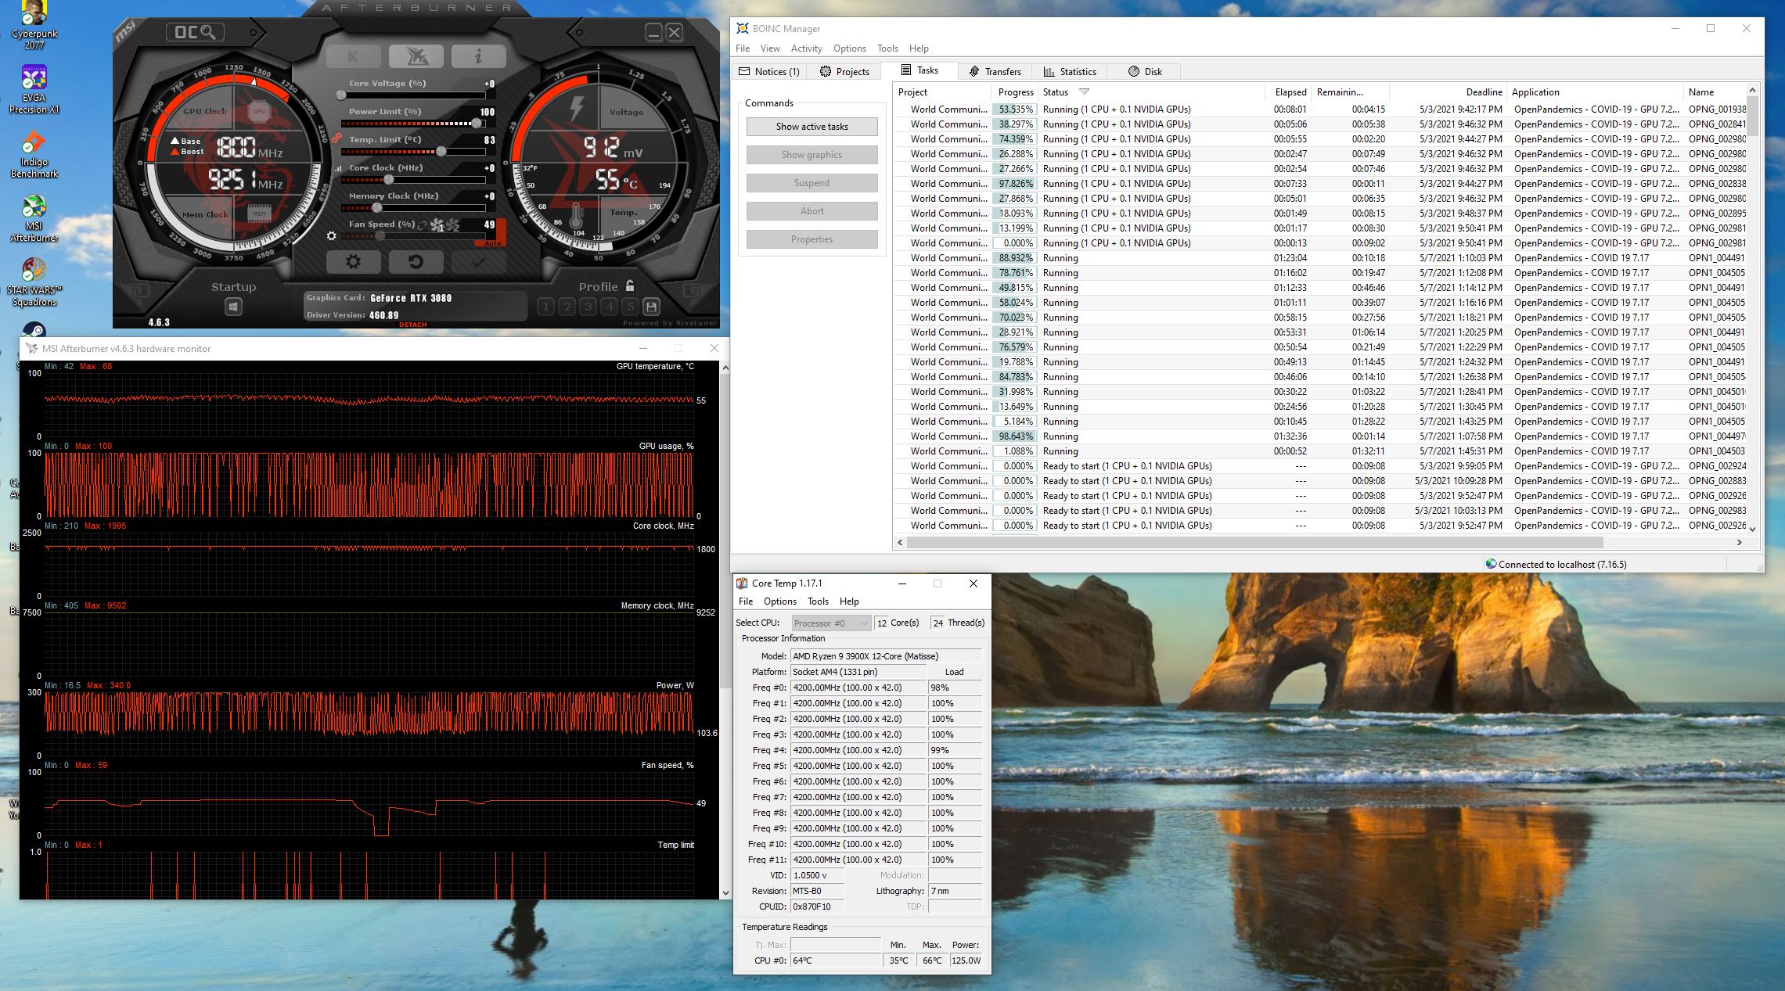The height and width of the screenshot is (991, 1785).
Task: Click the fan settings gear beside Fan Speed
Action: (x=332, y=235)
